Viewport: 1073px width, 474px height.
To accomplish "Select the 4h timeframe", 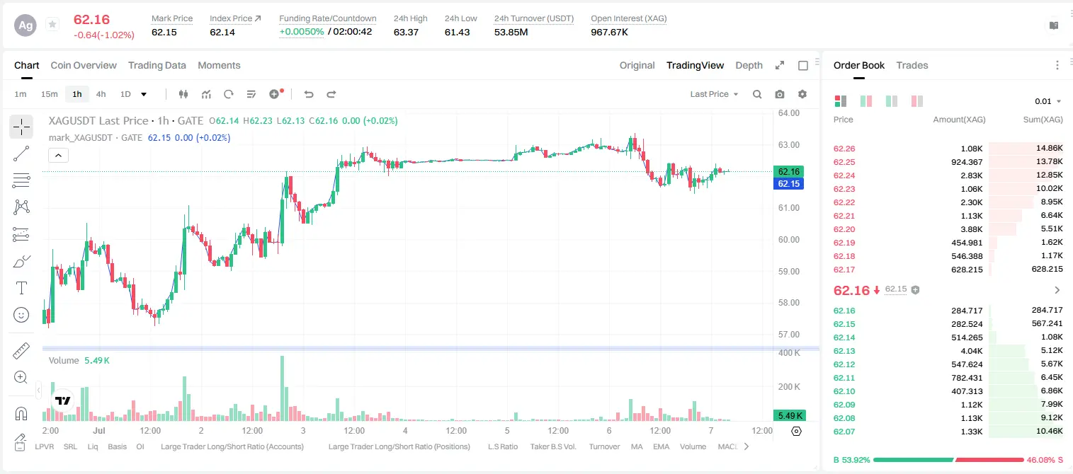I will (101, 94).
